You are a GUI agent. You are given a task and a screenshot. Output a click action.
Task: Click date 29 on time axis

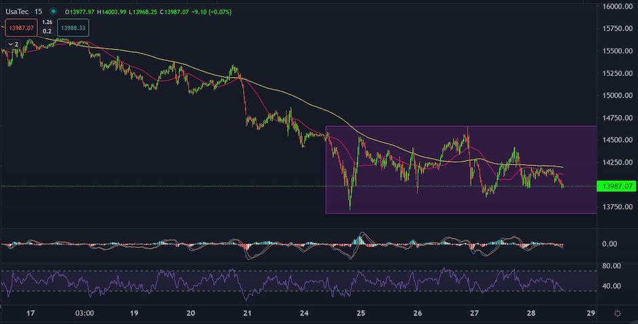point(591,313)
